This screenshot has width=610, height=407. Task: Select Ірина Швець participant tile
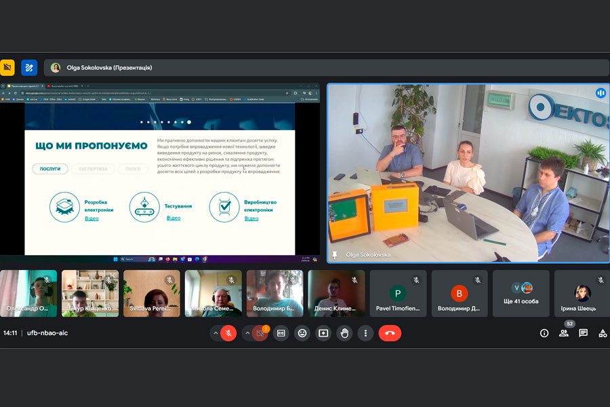coord(582,293)
